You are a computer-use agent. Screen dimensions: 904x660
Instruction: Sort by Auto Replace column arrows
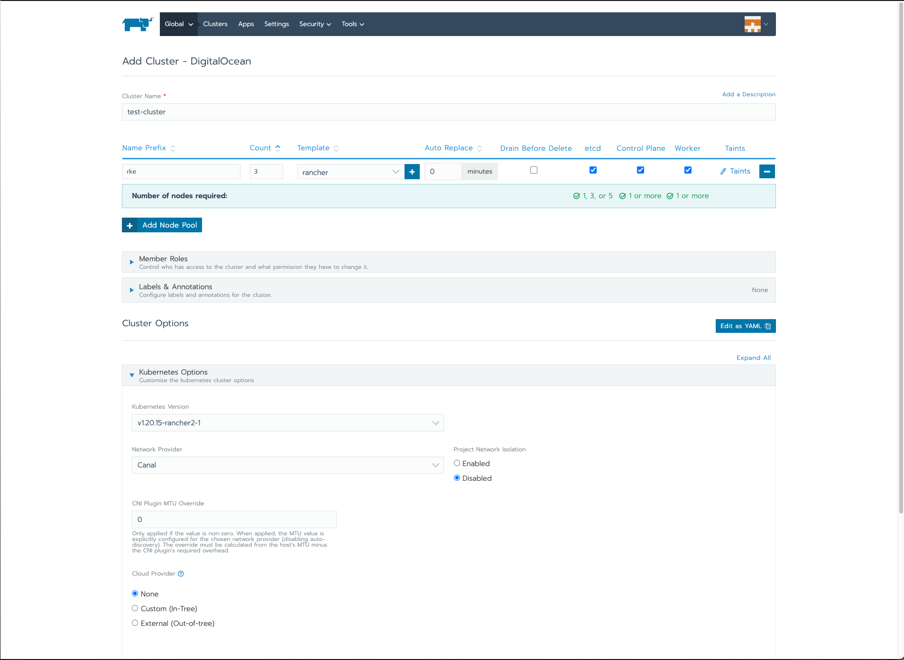tap(480, 148)
